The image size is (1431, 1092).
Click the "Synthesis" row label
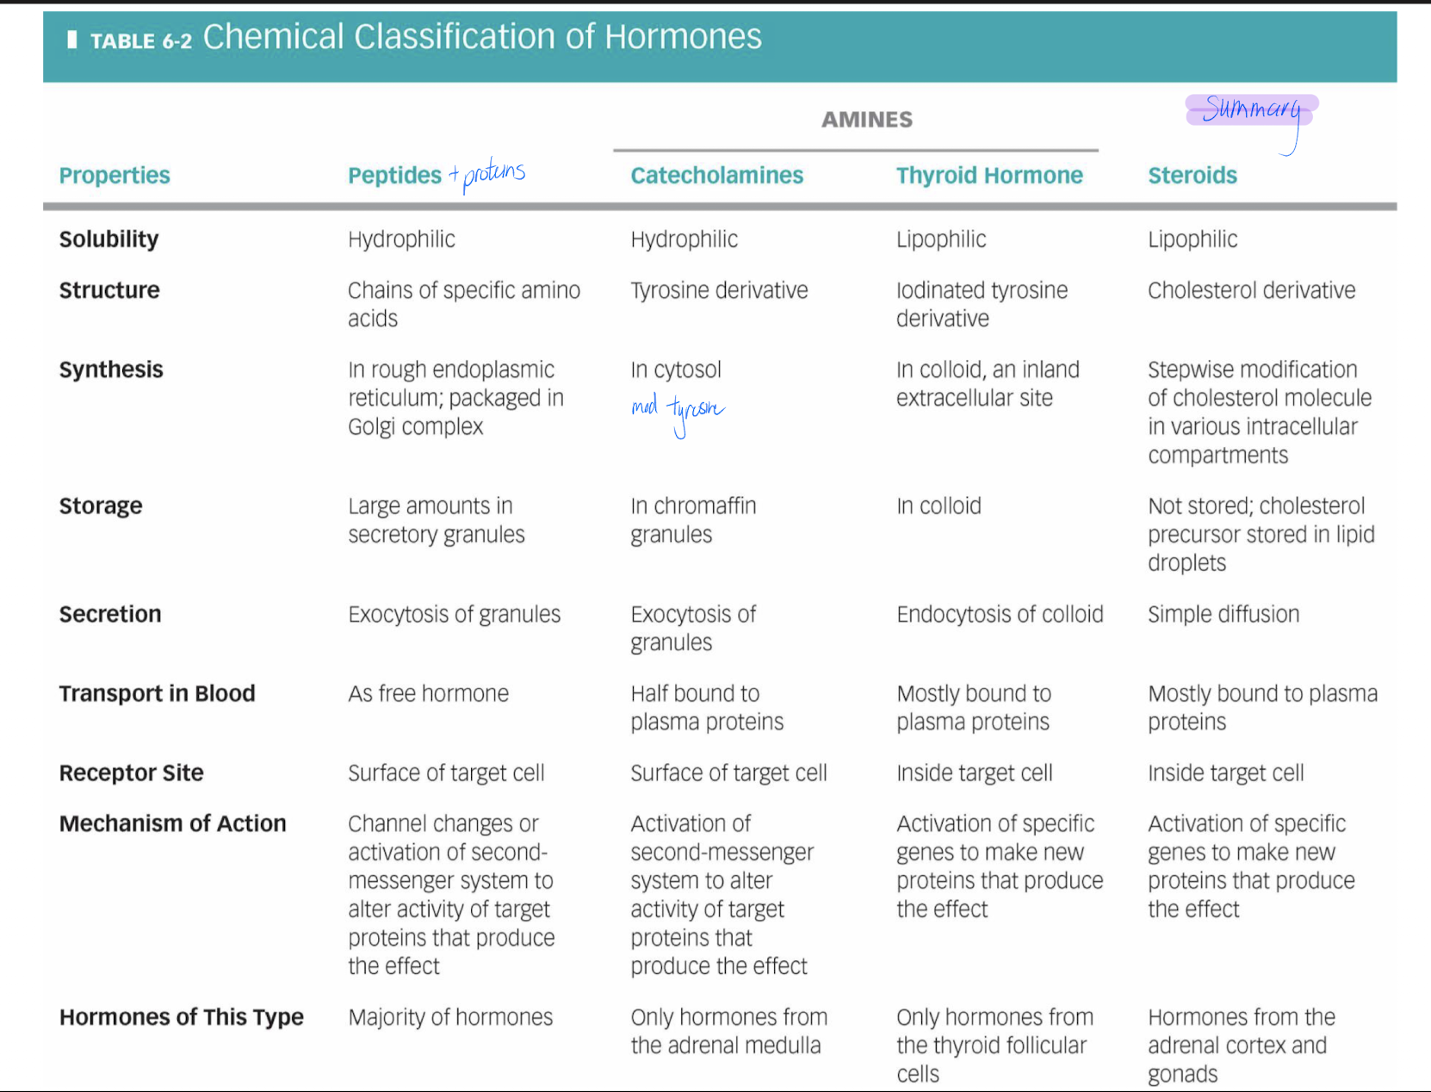[111, 369]
